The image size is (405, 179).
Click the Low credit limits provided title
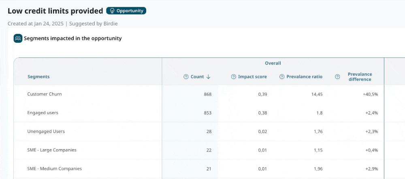(55, 11)
